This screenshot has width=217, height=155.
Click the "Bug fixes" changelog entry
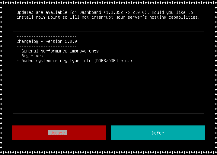[32, 56]
